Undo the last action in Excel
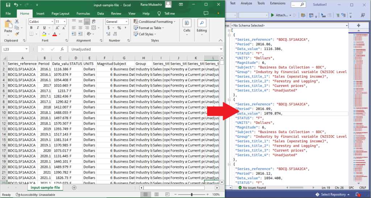The height and width of the screenshot is (198, 371). 16,5
